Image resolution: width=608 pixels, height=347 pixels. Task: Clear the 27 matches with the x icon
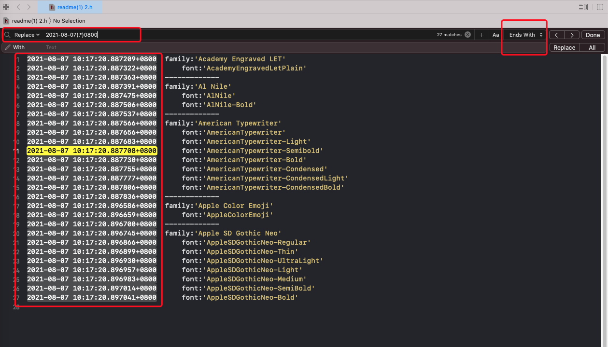[467, 34]
